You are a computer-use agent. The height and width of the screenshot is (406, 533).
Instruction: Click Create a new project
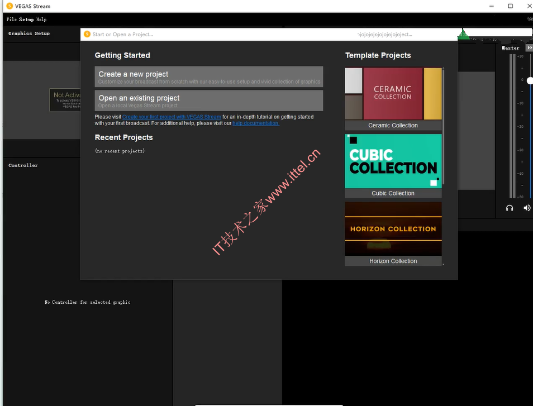(209, 77)
